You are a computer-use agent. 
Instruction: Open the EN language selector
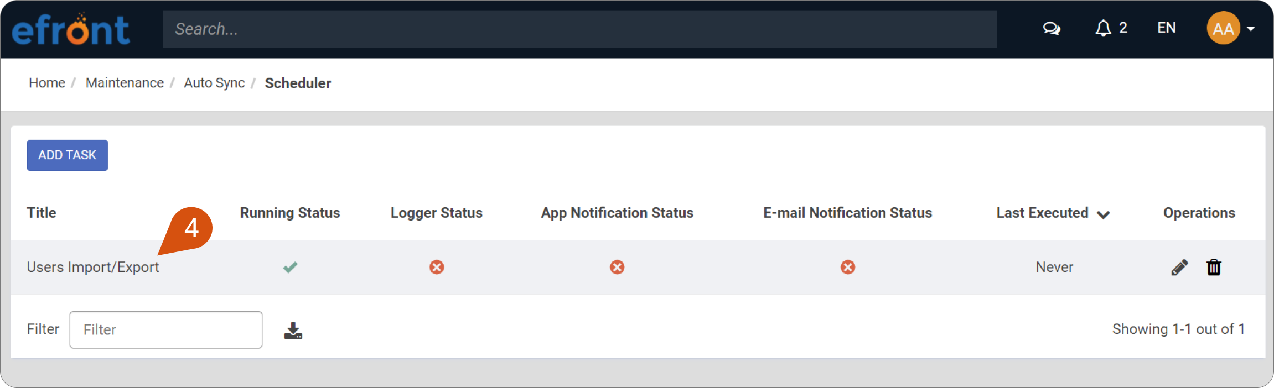(1167, 28)
